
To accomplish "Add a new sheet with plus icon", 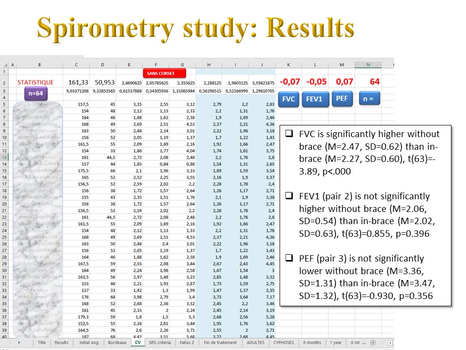I will 373,343.
